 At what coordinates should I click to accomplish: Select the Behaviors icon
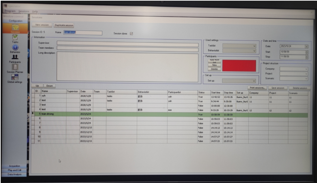[15, 48]
